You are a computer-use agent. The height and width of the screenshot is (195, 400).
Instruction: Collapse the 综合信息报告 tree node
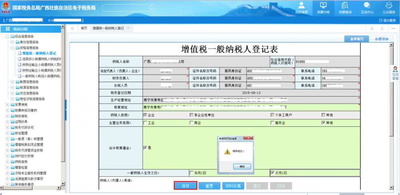tap(8, 36)
